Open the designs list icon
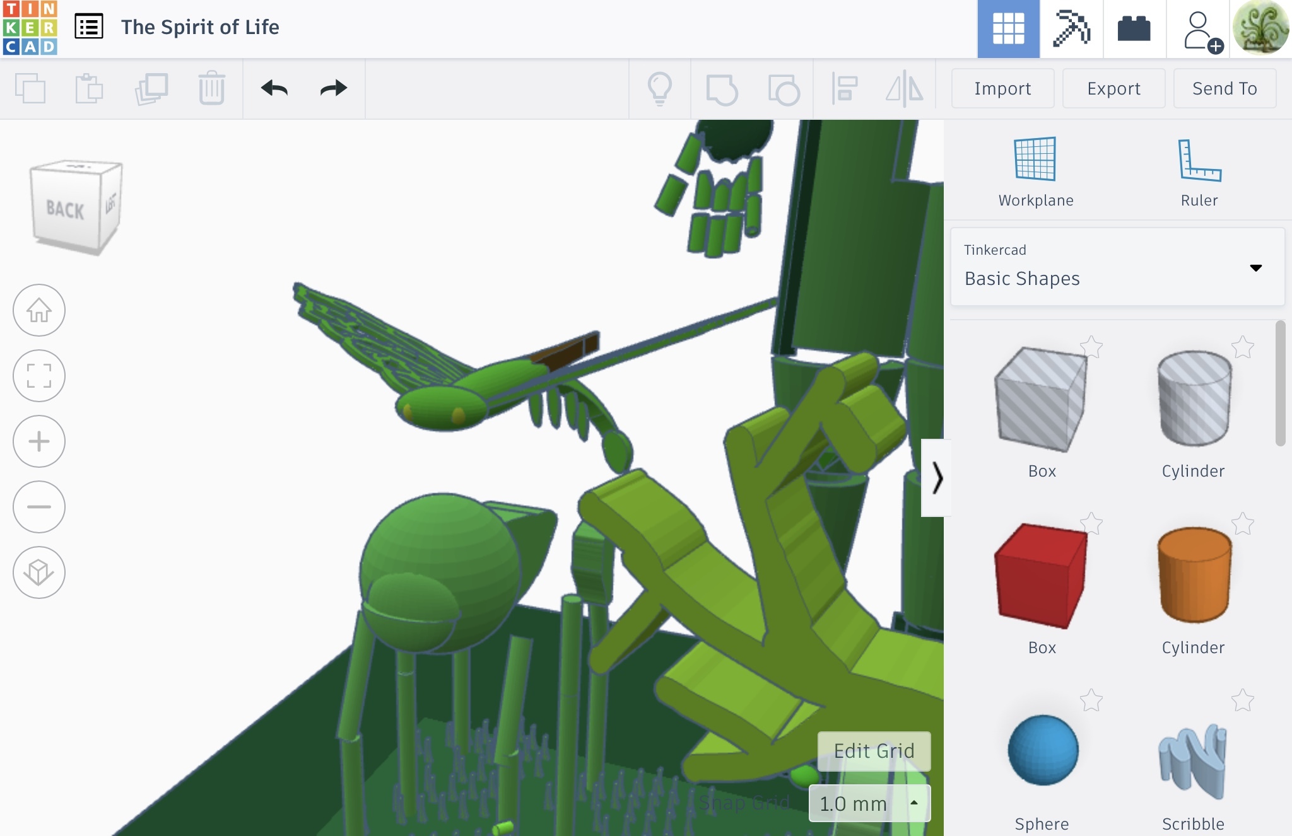Screen dimensions: 1292x836 click(x=89, y=27)
